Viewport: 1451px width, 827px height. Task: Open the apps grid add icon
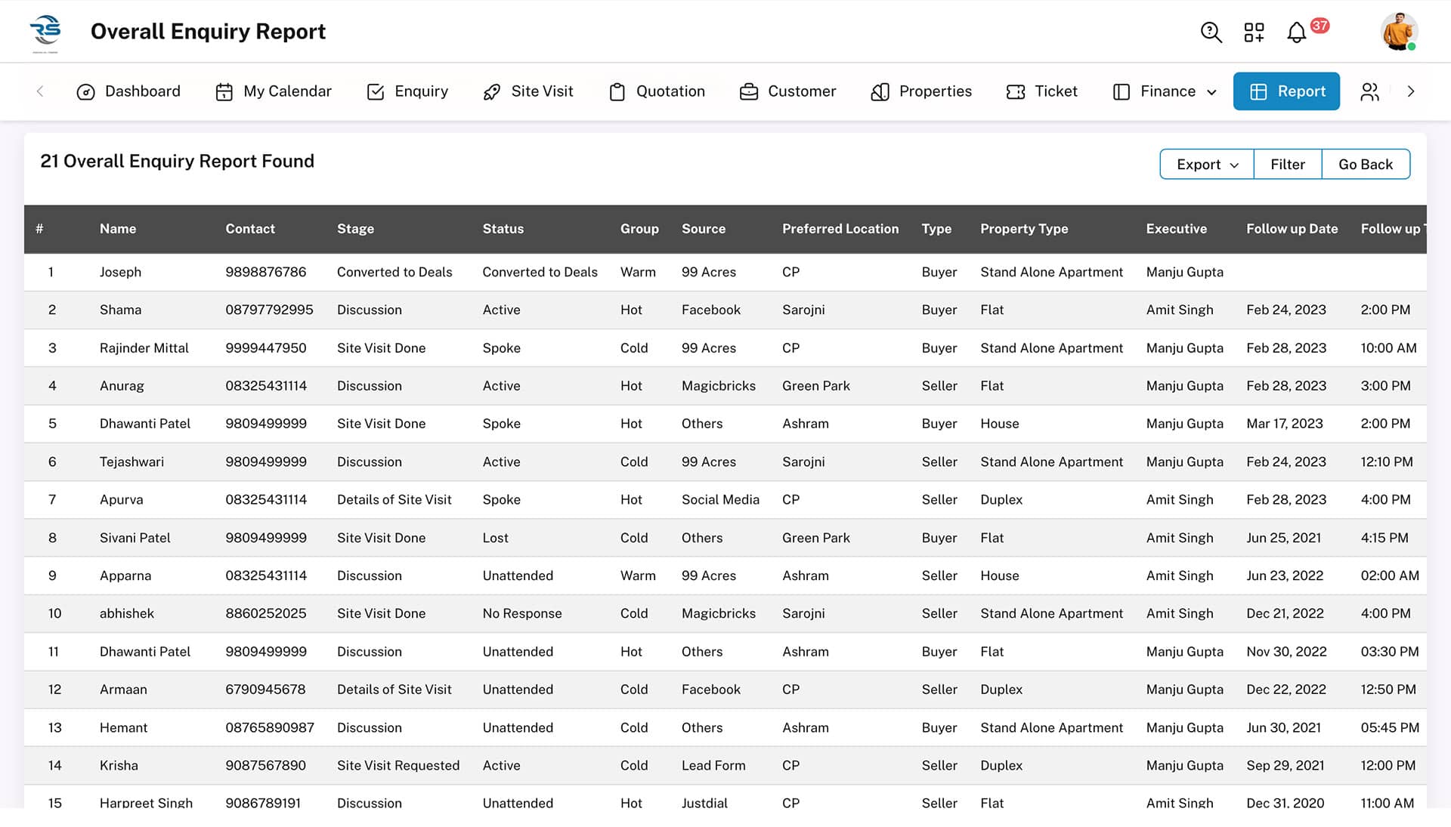pos(1254,32)
